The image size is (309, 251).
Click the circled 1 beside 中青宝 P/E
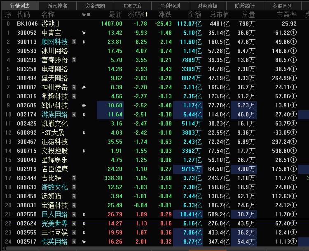point(294,33)
